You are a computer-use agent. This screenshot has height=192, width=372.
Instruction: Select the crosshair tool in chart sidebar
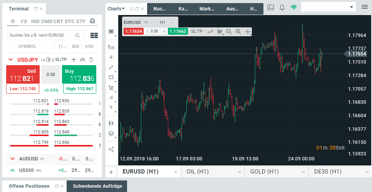pyautogui.click(x=111, y=57)
